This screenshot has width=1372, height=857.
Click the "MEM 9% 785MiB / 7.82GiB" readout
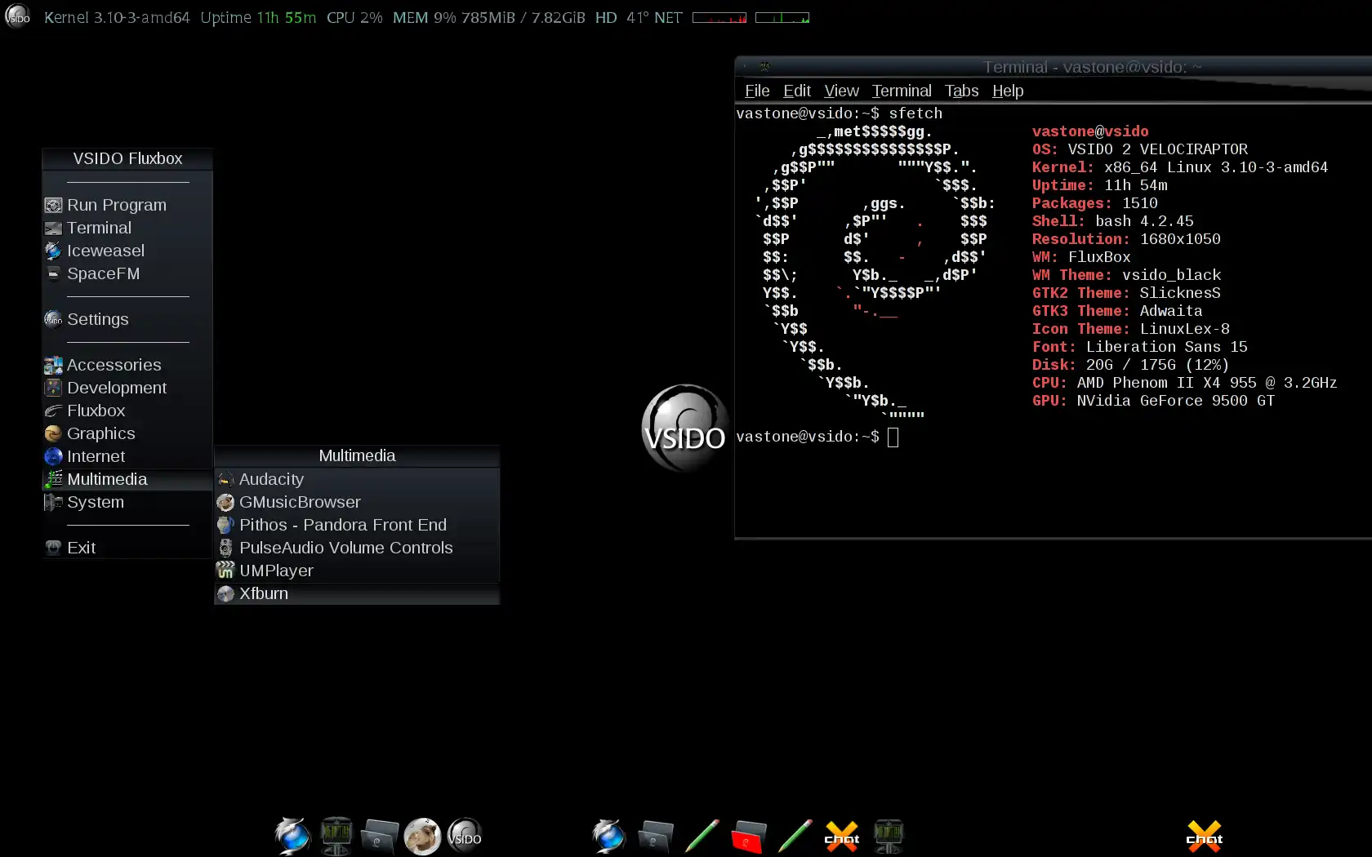[489, 17]
